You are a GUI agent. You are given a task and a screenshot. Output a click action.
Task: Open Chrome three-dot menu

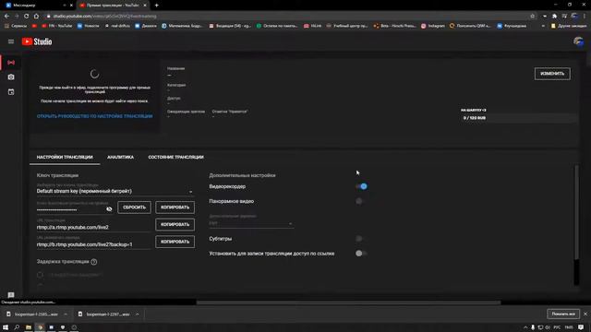585,17
